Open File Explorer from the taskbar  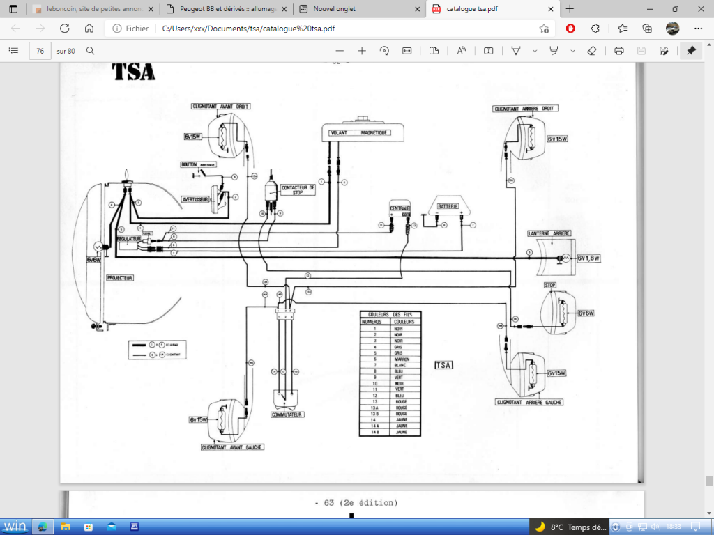click(x=65, y=526)
